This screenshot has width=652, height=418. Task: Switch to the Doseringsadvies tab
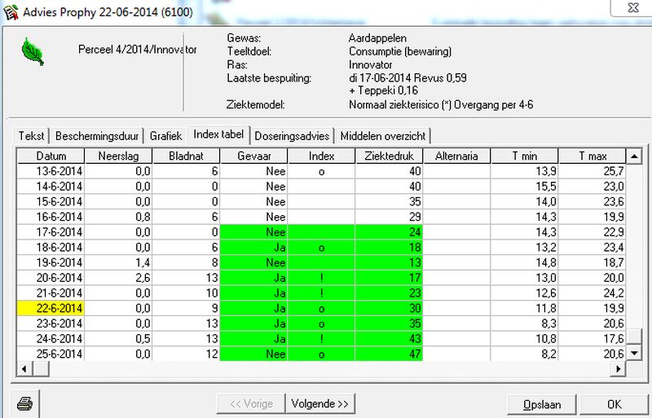pyautogui.click(x=292, y=136)
